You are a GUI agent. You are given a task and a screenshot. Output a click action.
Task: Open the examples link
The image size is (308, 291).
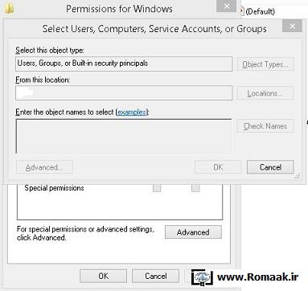click(x=132, y=112)
